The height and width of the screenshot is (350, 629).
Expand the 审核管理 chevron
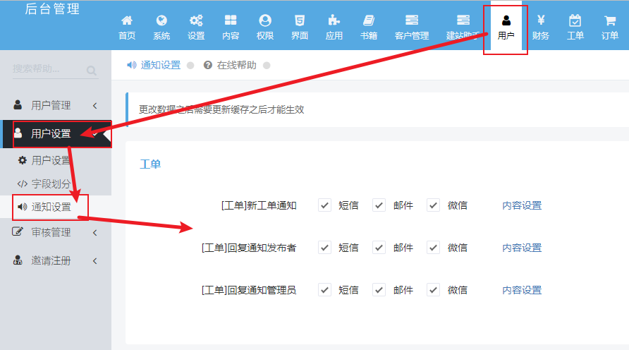95,232
